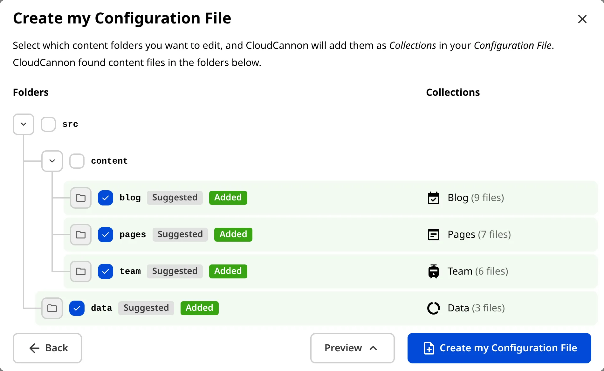604x371 pixels.
Task: Uncheck the blog folder checkbox
Action: [x=105, y=198]
